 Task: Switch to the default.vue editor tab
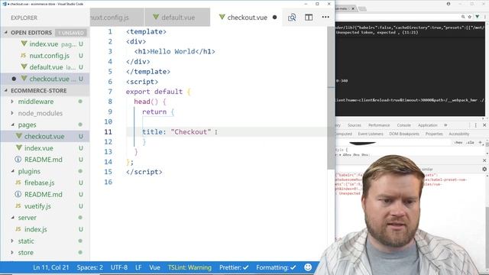tap(178, 18)
